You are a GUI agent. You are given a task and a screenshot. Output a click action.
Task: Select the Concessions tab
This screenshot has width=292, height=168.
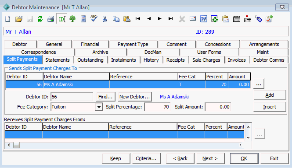click(x=218, y=44)
